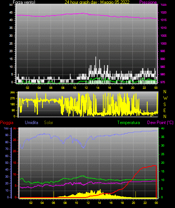Select the 'Solar' legend label

(x=48, y=123)
